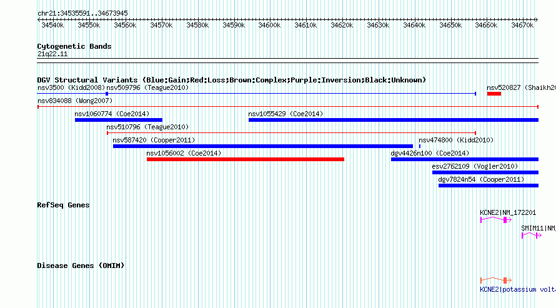Image resolution: width=556 pixels, height=308 pixels.
Task: Click the 34550k ruler tick
Action: (x=89, y=25)
